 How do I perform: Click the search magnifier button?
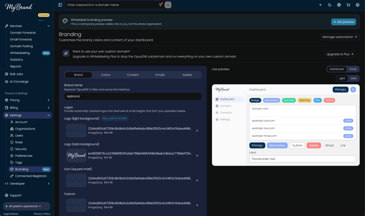click(x=168, y=5)
